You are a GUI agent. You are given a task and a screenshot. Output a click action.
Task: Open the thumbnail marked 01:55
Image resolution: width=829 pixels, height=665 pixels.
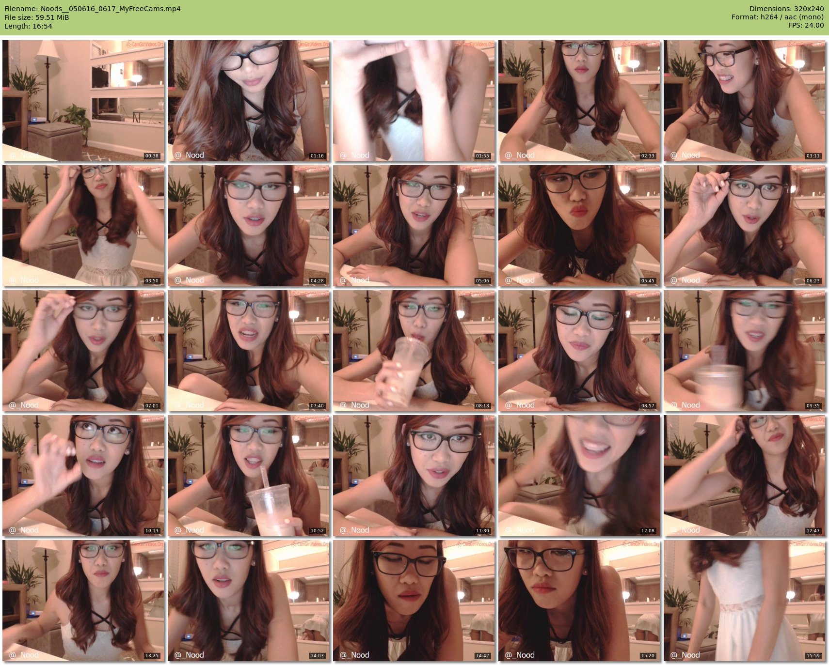414,101
